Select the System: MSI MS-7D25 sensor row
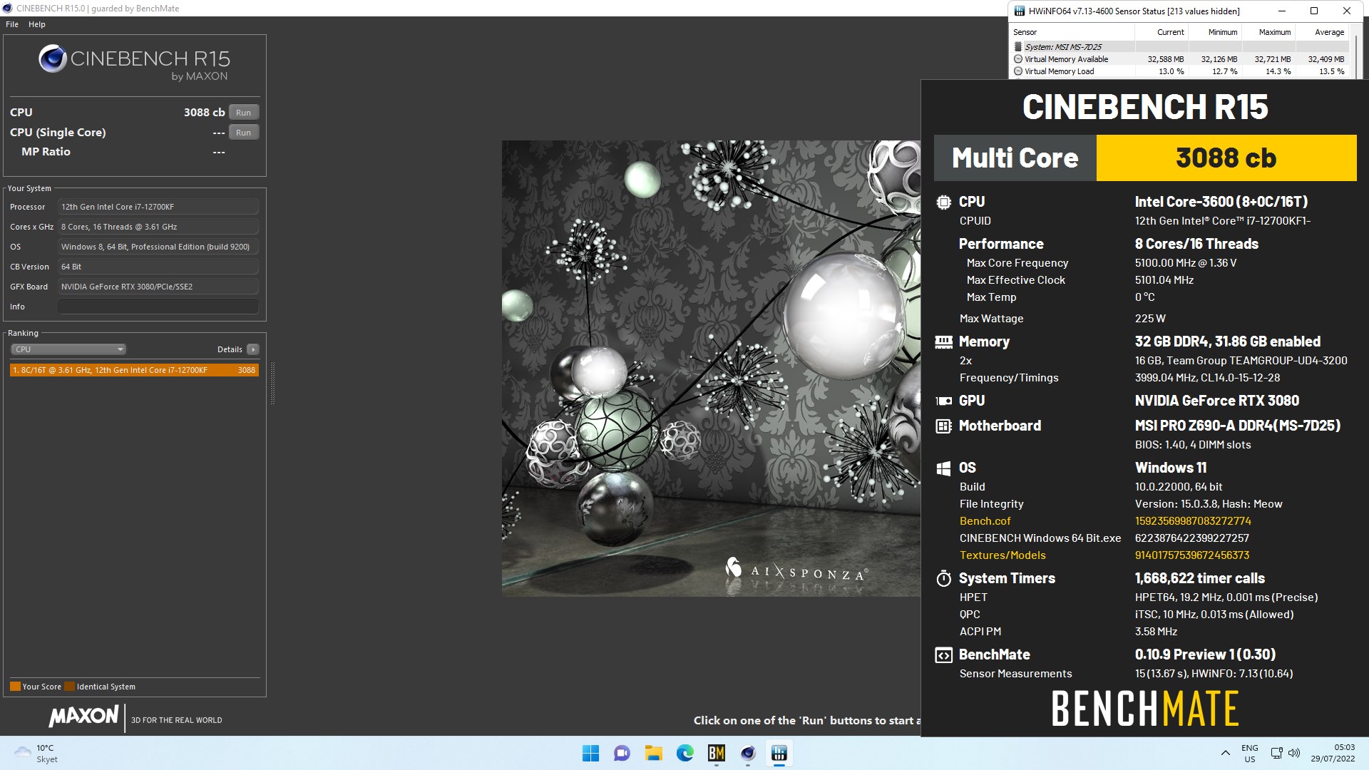1369x770 pixels. [1179, 47]
